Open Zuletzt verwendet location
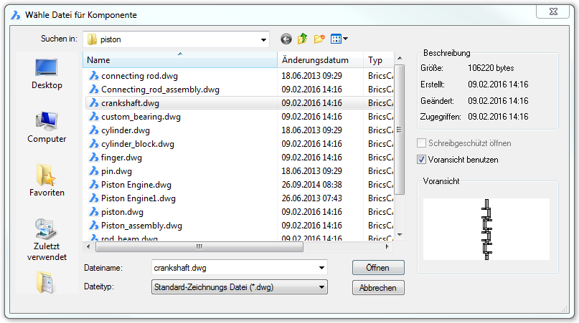Image resolution: width=579 pixels, height=323 pixels. 47,239
